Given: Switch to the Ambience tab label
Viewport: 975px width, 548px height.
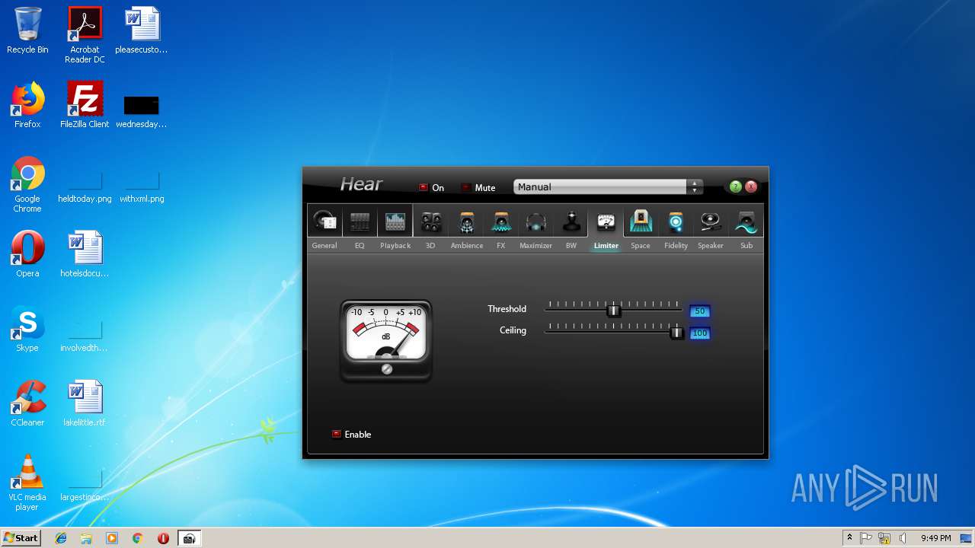Looking at the screenshot, I should [467, 246].
